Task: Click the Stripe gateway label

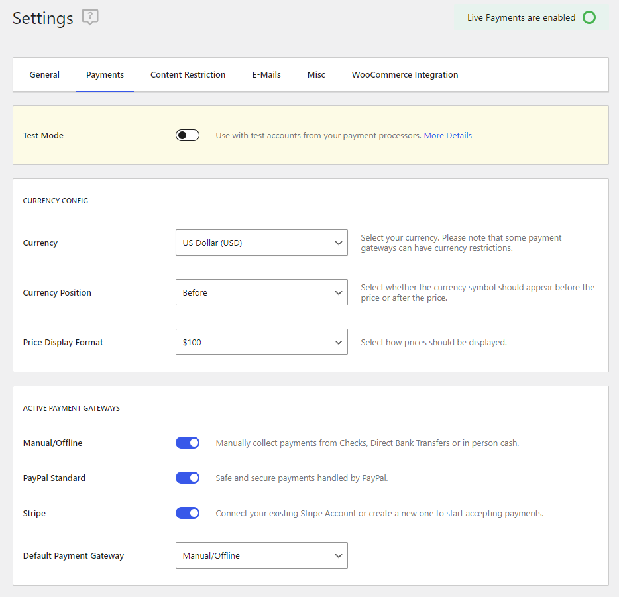Action: tap(34, 513)
